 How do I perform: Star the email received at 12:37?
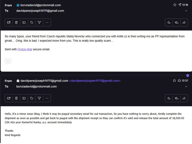click(174, 81)
